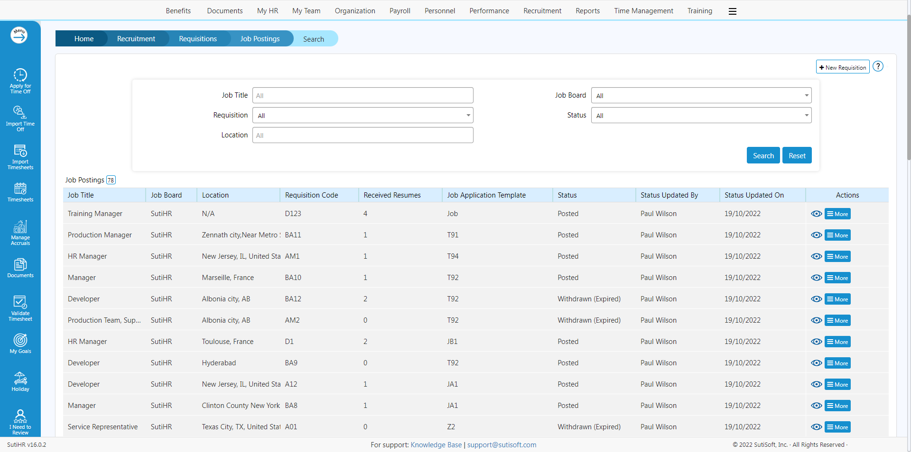Expand the Status filter dropdown
The width and height of the screenshot is (911, 452).
coord(701,115)
